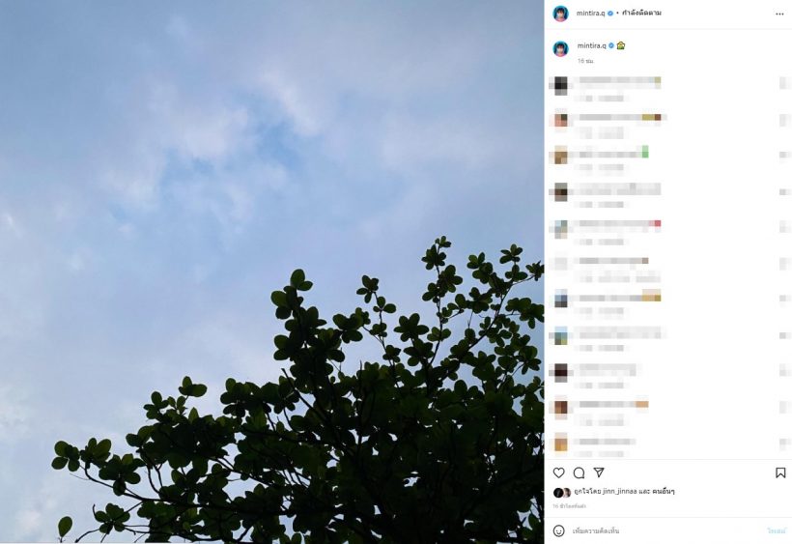Open the three-dot more options menu

(x=779, y=14)
